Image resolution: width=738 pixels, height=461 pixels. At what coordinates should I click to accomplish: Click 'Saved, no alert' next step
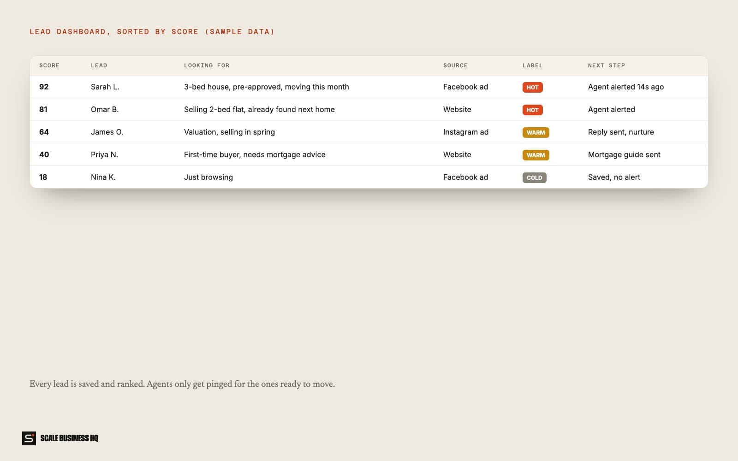614,177
